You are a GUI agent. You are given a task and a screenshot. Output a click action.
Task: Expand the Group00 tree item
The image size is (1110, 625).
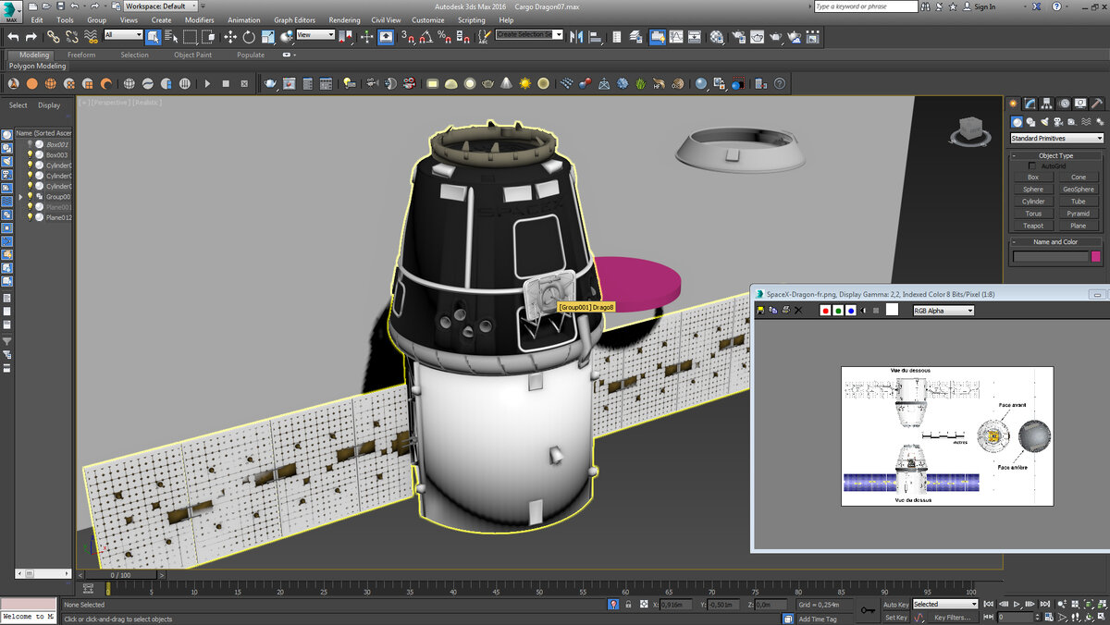(20, 197)
